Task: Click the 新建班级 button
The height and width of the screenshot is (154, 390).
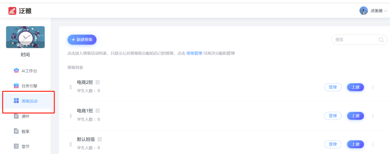Action: click(x=82, y=40)
